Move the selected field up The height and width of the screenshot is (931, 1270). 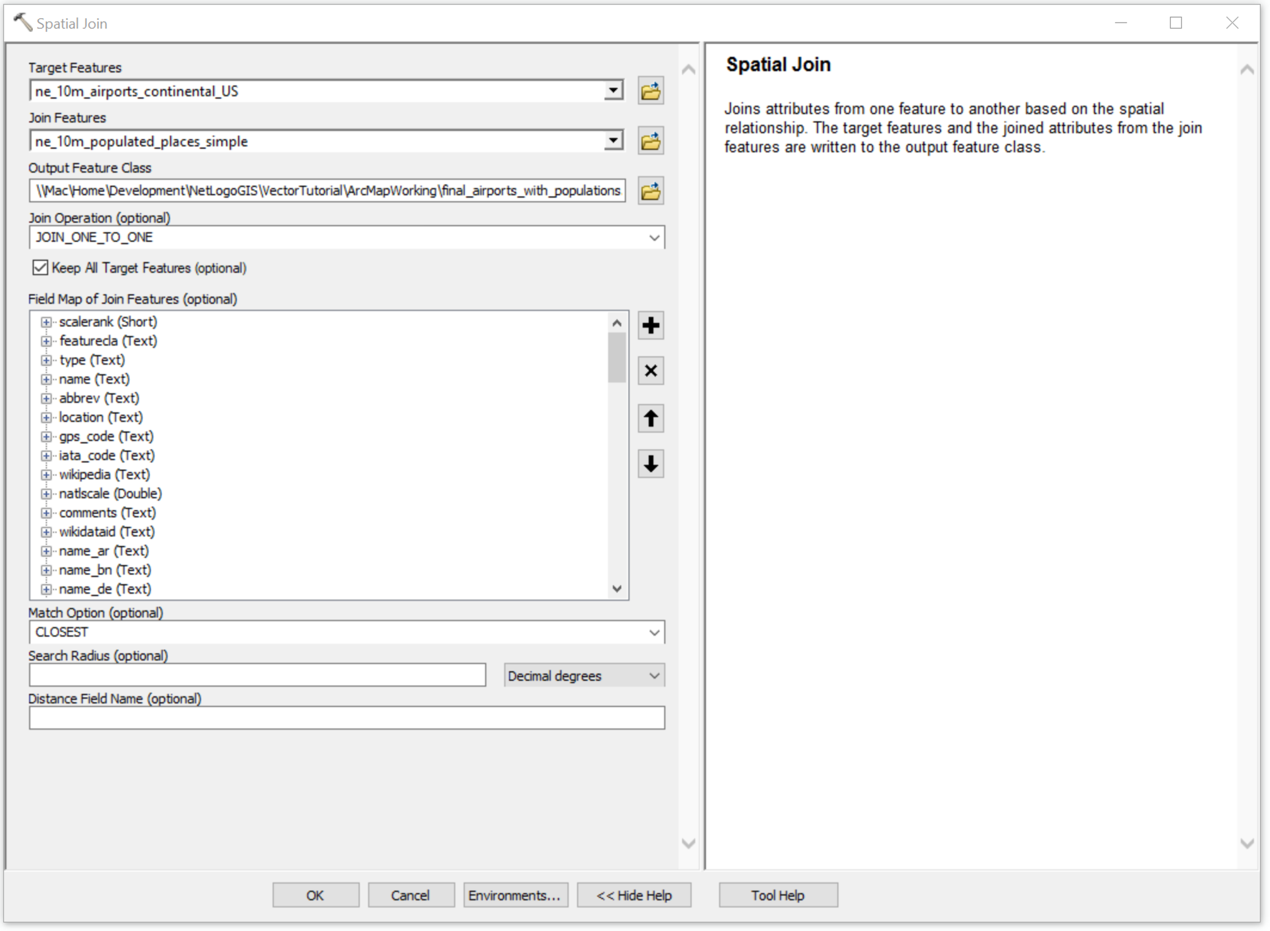651,419
